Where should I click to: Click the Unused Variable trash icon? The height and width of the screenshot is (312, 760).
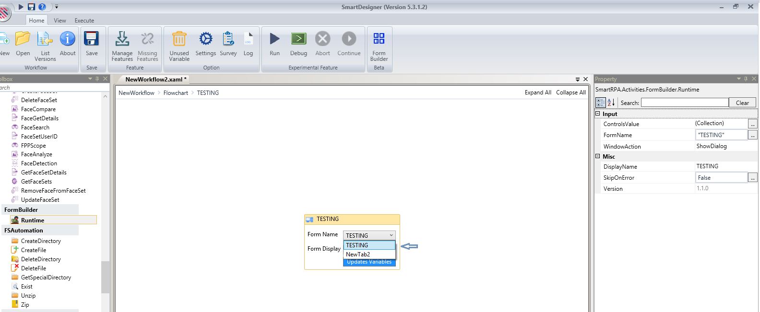click(179, 39)
